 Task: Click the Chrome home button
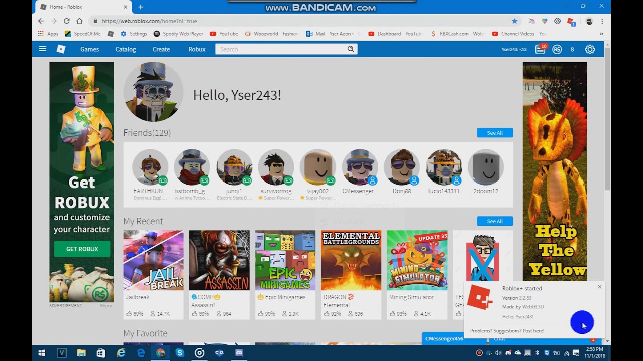coord(79,21)
